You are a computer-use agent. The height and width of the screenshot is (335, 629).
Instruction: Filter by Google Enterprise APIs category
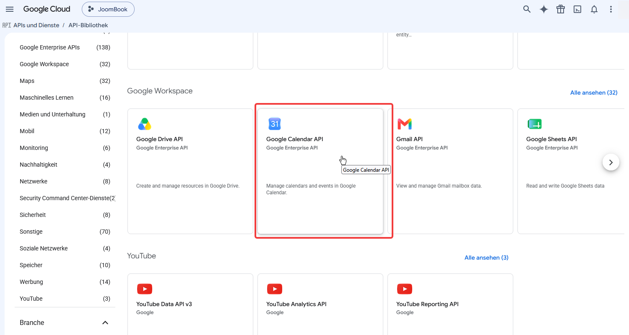coord(65,47)
